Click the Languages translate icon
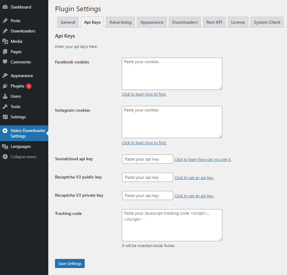This screenshot has height=275, width=287. coord(5,146)
